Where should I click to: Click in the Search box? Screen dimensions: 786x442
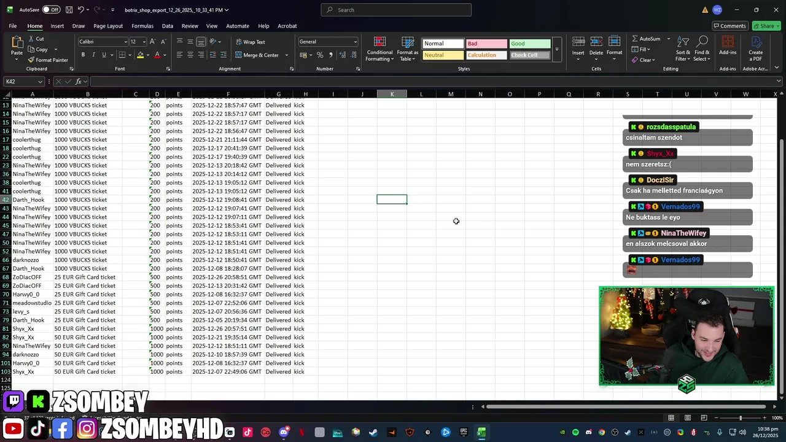(396, 10)
